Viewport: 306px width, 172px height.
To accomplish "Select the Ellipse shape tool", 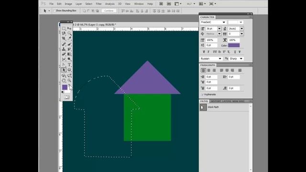I will [x=69, y=70].
